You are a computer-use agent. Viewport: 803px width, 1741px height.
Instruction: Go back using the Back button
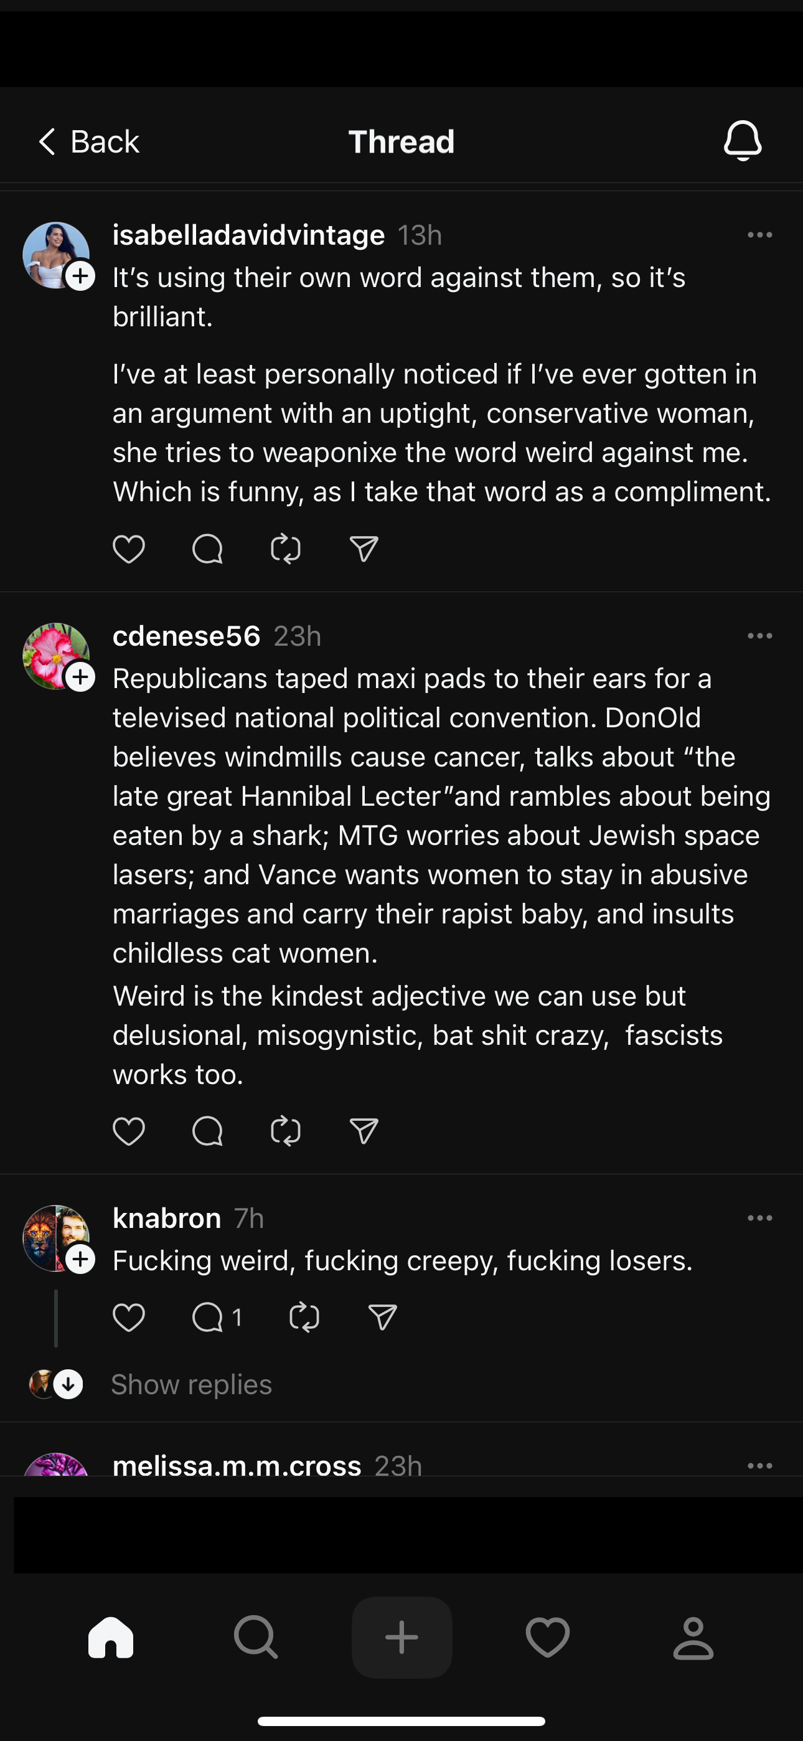point(88,141)
